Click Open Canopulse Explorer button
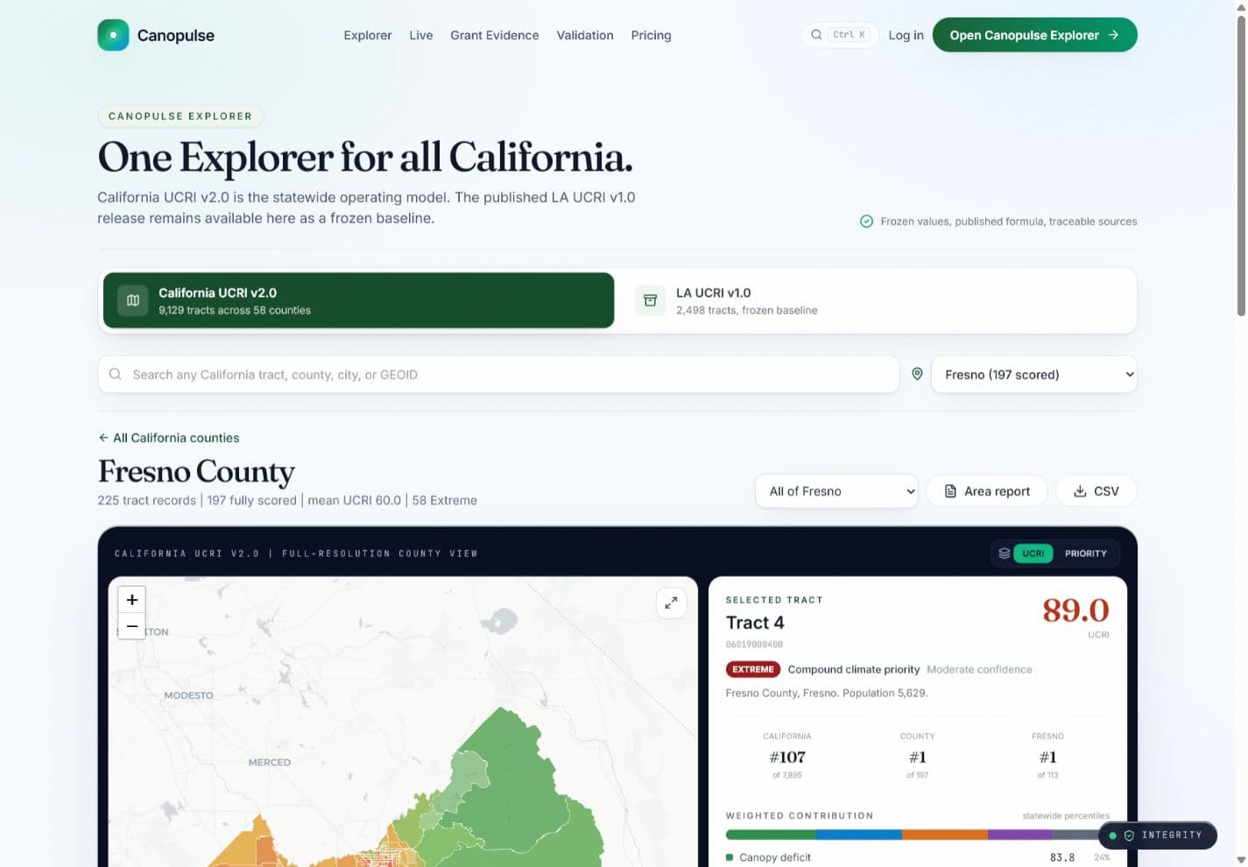This screenshot has height=867, width=1248. tap(1034, 35)
